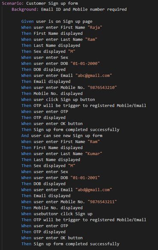Screen dimensions: 158x250
Task: Click the "Kumar" last name string
Action: tap(94, 154)
